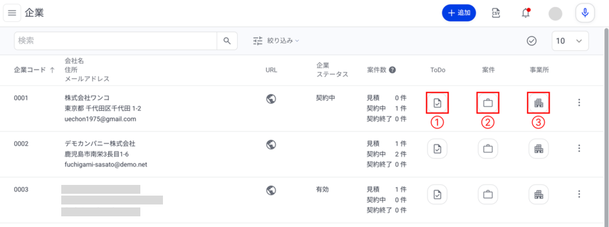Click the 案件数 help question-mark icon
Screen dimensions: 609x227
click(x=393, y=70)
